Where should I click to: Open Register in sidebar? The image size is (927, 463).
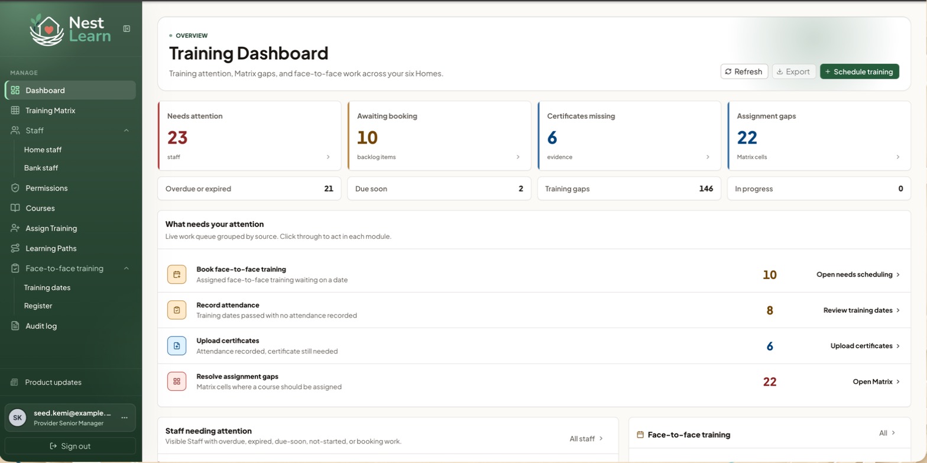(x=38, y=306)
